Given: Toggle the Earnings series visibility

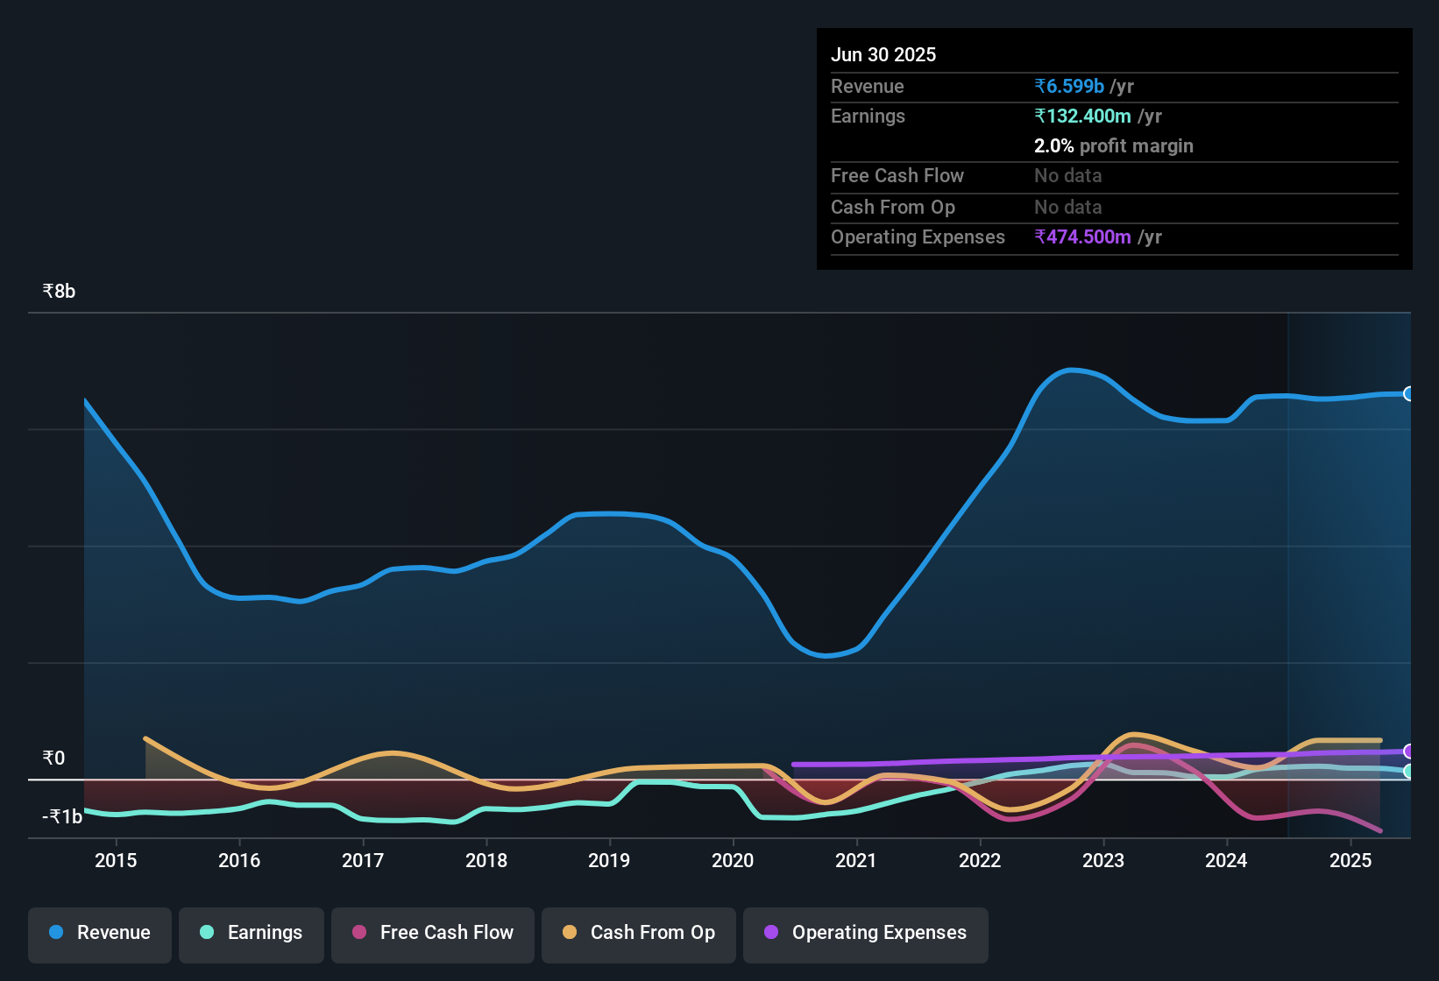Looking at the screenshot, I should pos(251,933).
